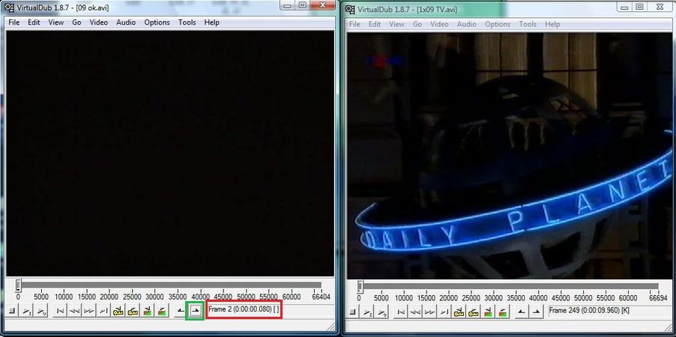Set mark-in point in 1x09 TV.avi window
The width and height of the screenshot is (676, 337).
(522, 312)
